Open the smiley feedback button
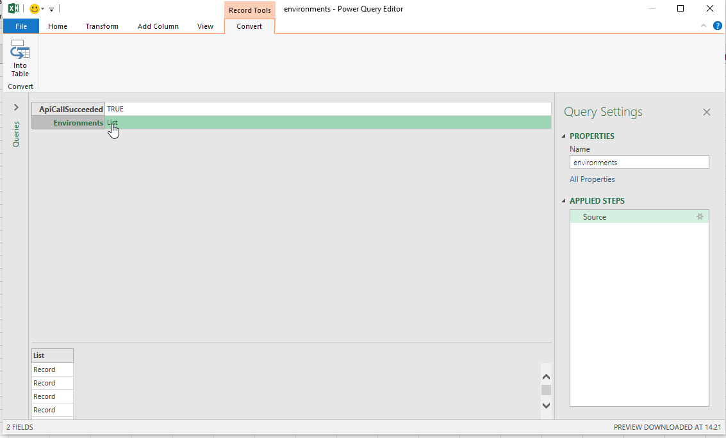Image resolution: width=726 pixels, height=438 pixels. pos(34,9)
